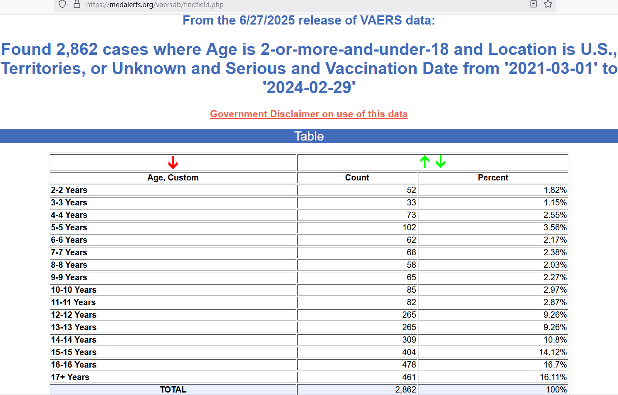Click percent 16.7% for 16-16 Years

[555, 365]
